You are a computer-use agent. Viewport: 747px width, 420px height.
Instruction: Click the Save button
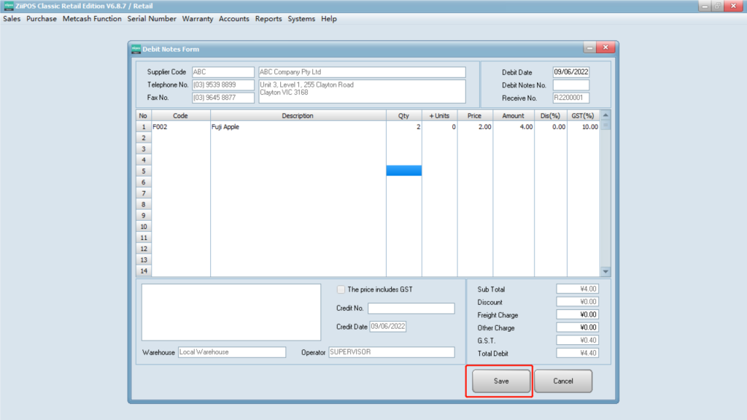pos(500,381)
